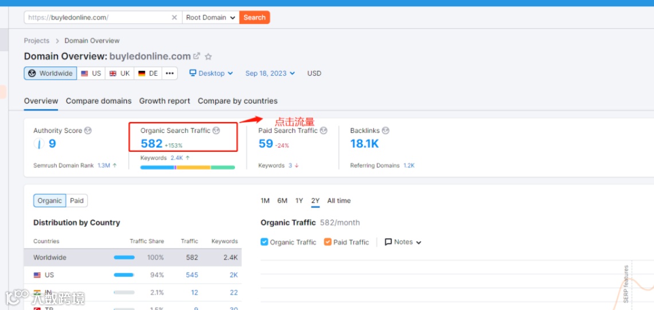Open US traffic value 545
Viewport: 654px width, 310px height.
click(x=192, y=275)
